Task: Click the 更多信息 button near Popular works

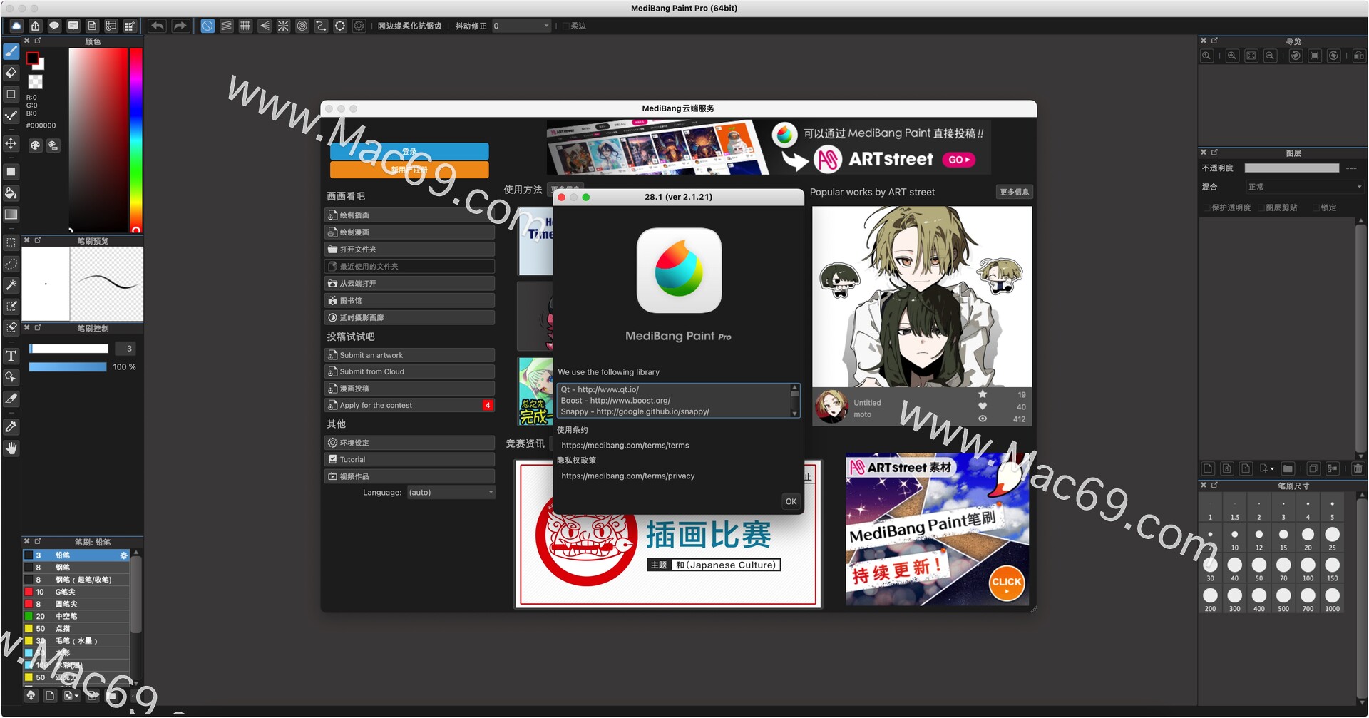Action: tap(1014, 192)
